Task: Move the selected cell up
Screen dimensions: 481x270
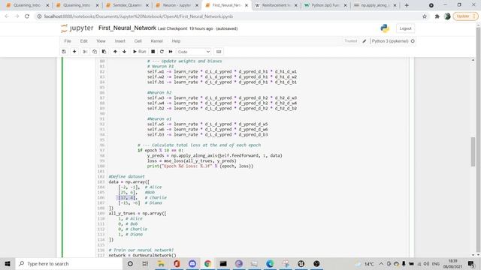Action: [x=115, y=52]
